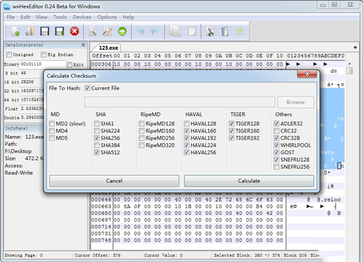This screenshot has width=363, height=262.
Task: Click the Undo arrow icon
Action: [x=142, y=31]
